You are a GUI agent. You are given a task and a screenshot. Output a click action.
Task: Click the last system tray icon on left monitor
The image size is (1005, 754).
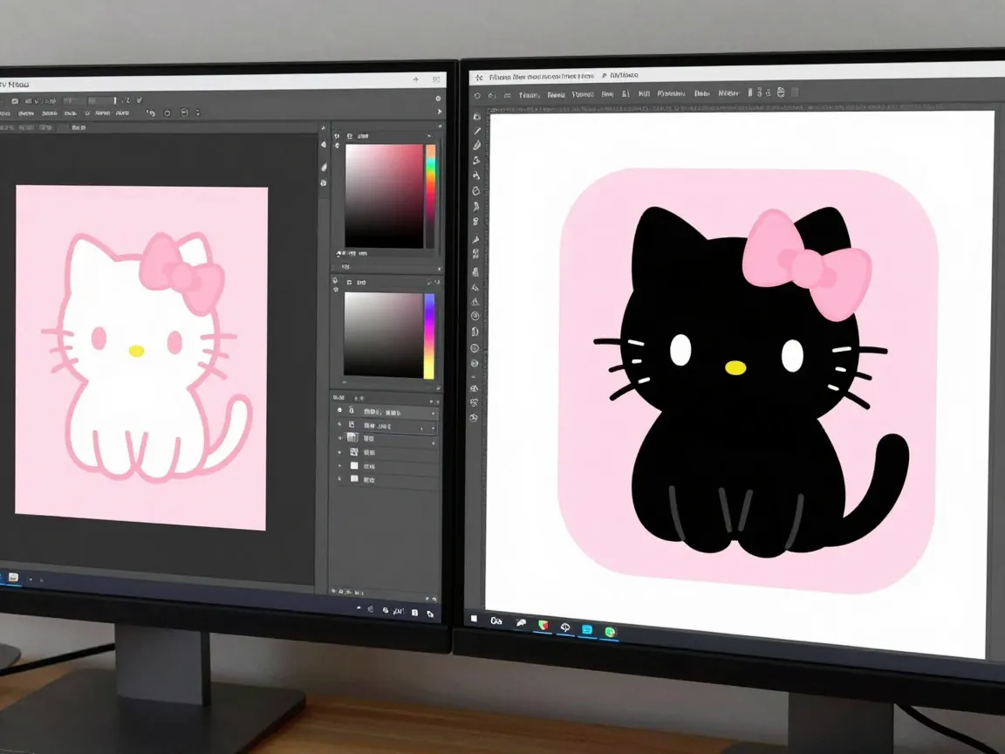tap(430, 614)
